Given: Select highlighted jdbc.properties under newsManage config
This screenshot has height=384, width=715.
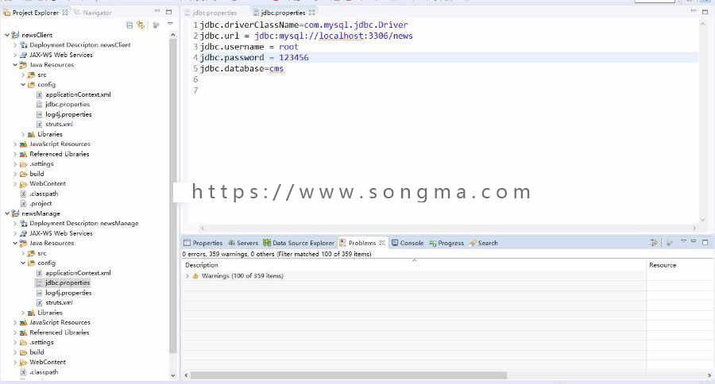Looking at the screenshot, I should (68, 283).
